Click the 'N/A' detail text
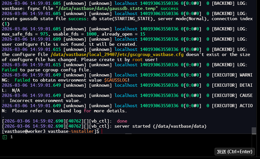260x159 pixels. [x=16, y=90]
